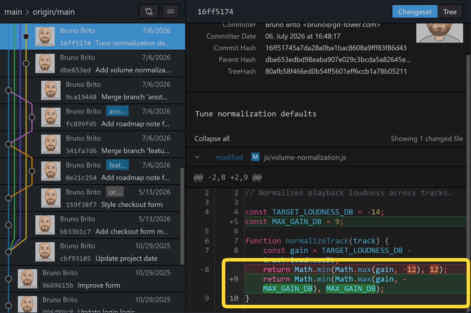Screen dimensions: 471x313
Task: Switch to the Changeset tab
Action: click(415, 12)
